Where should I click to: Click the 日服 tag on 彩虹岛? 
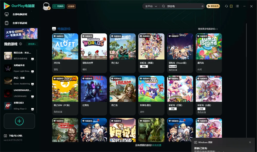173,109
